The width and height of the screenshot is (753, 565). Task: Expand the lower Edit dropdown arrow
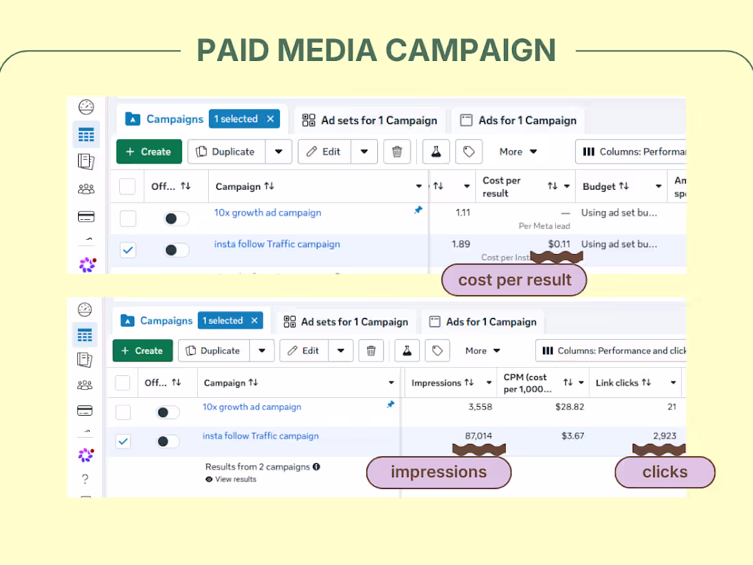(x=340, y=351)
